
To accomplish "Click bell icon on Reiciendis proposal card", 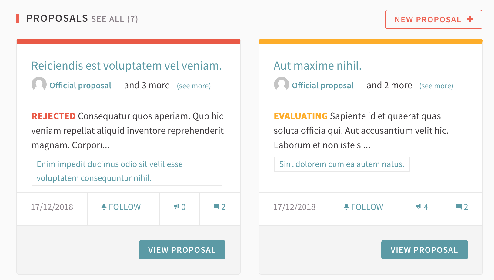I will (x=104, y=207).
